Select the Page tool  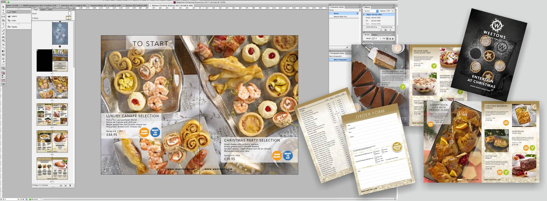pos(3,13)
